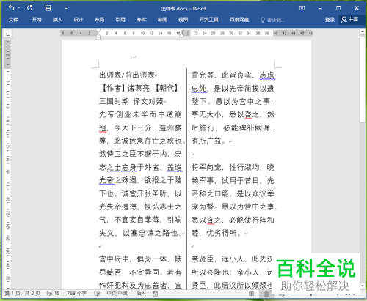Click the Tell Me search box
The height and width of the screenshot is (301, 367).
pyautogui.click(x=273, y=20)
